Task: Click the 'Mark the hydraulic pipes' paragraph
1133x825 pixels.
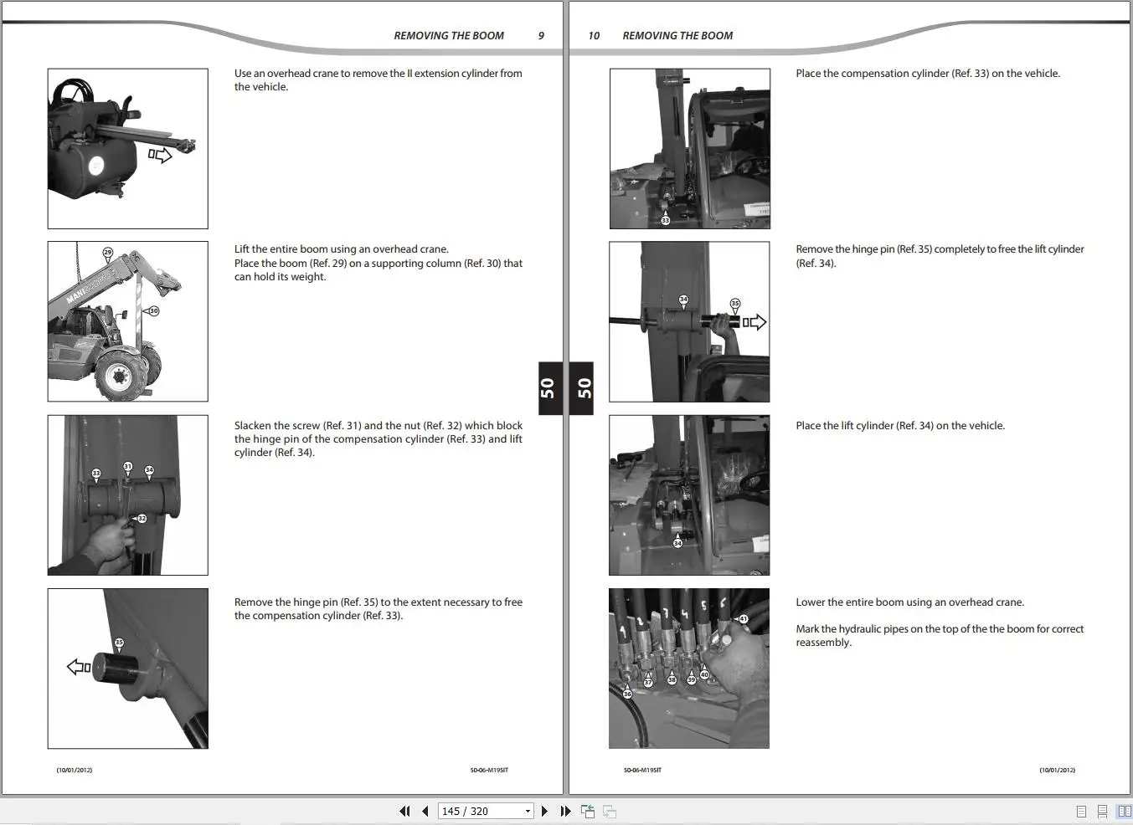Action: click(940, 636)
